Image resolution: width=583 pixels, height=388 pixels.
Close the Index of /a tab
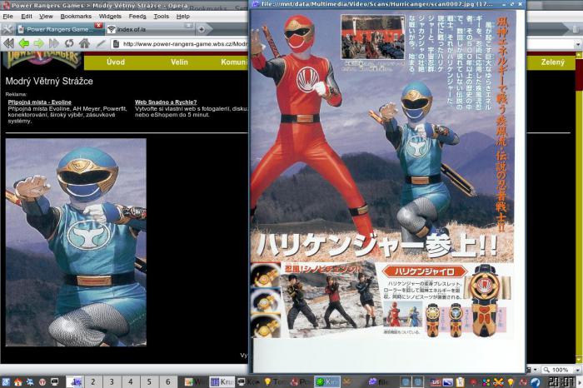188,26
